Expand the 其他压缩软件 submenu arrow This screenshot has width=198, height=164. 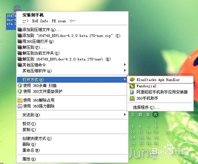coord(125,71)
